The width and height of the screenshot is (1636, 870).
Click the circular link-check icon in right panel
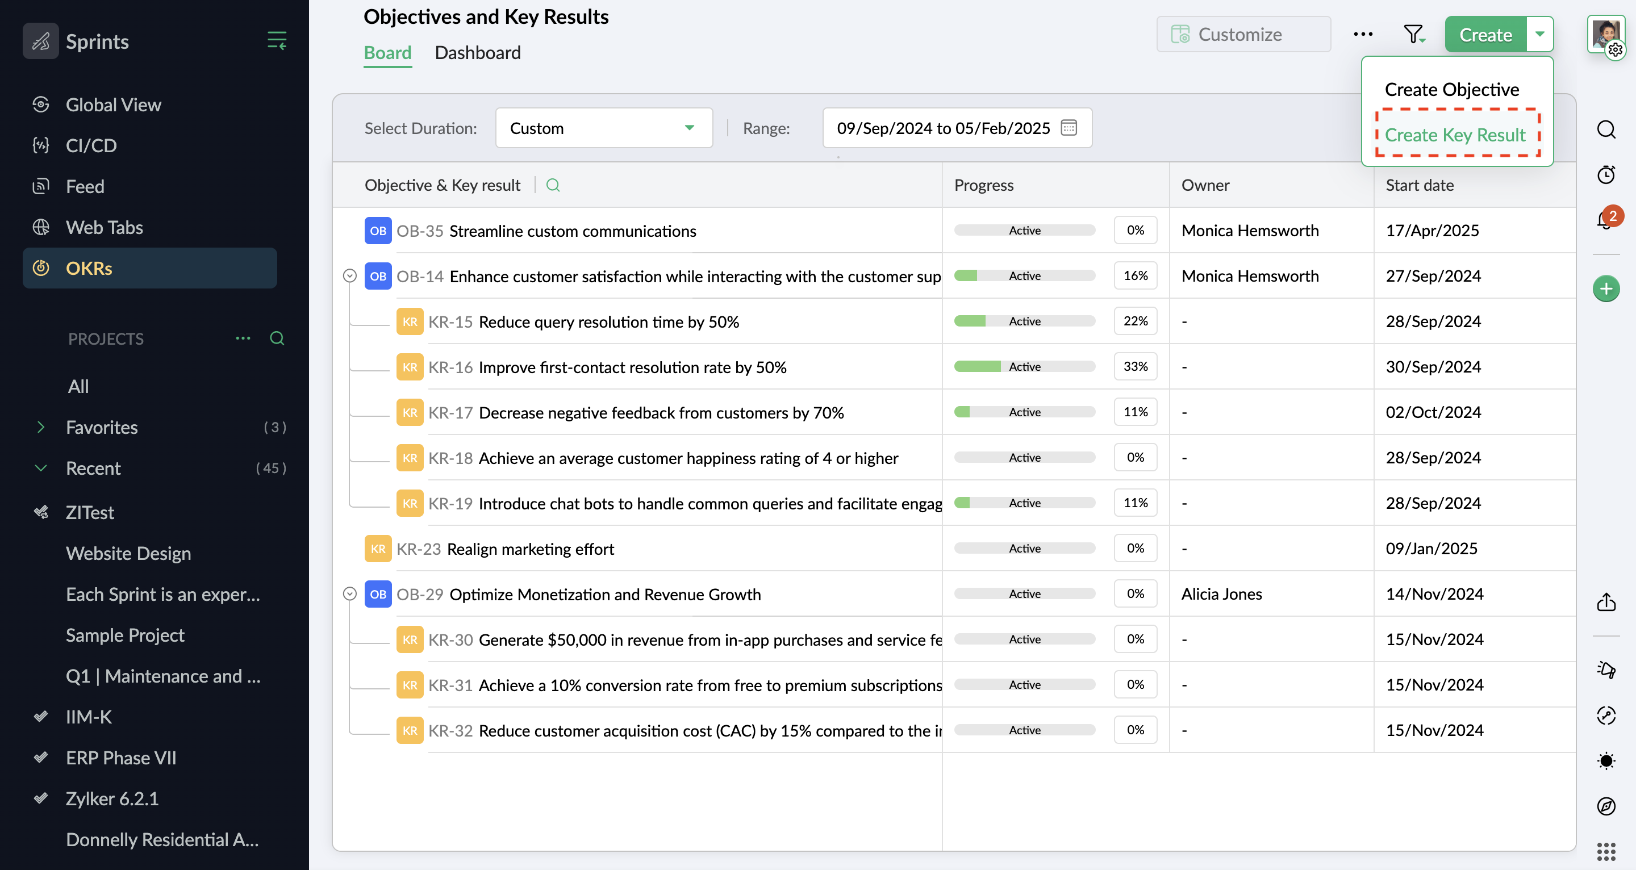1606,715
